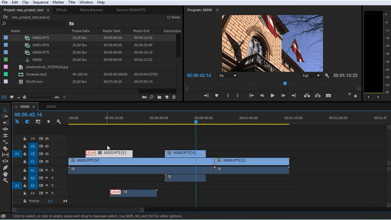Toggle V1 track output eye
391x220 pixels.
(47, 161)
